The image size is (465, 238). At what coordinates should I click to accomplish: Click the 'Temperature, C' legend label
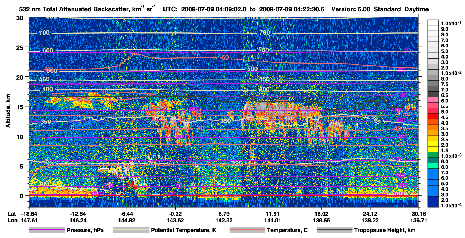tap(287, 231)
